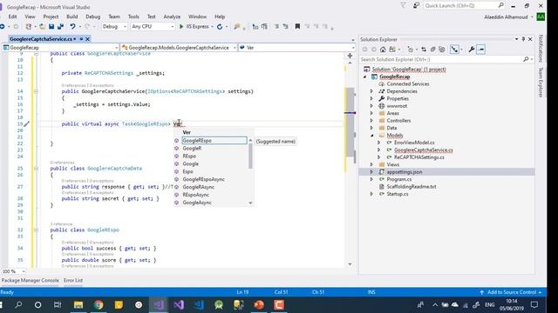Expand the Dependencies node
558x313 pixels.
point(372,91)
